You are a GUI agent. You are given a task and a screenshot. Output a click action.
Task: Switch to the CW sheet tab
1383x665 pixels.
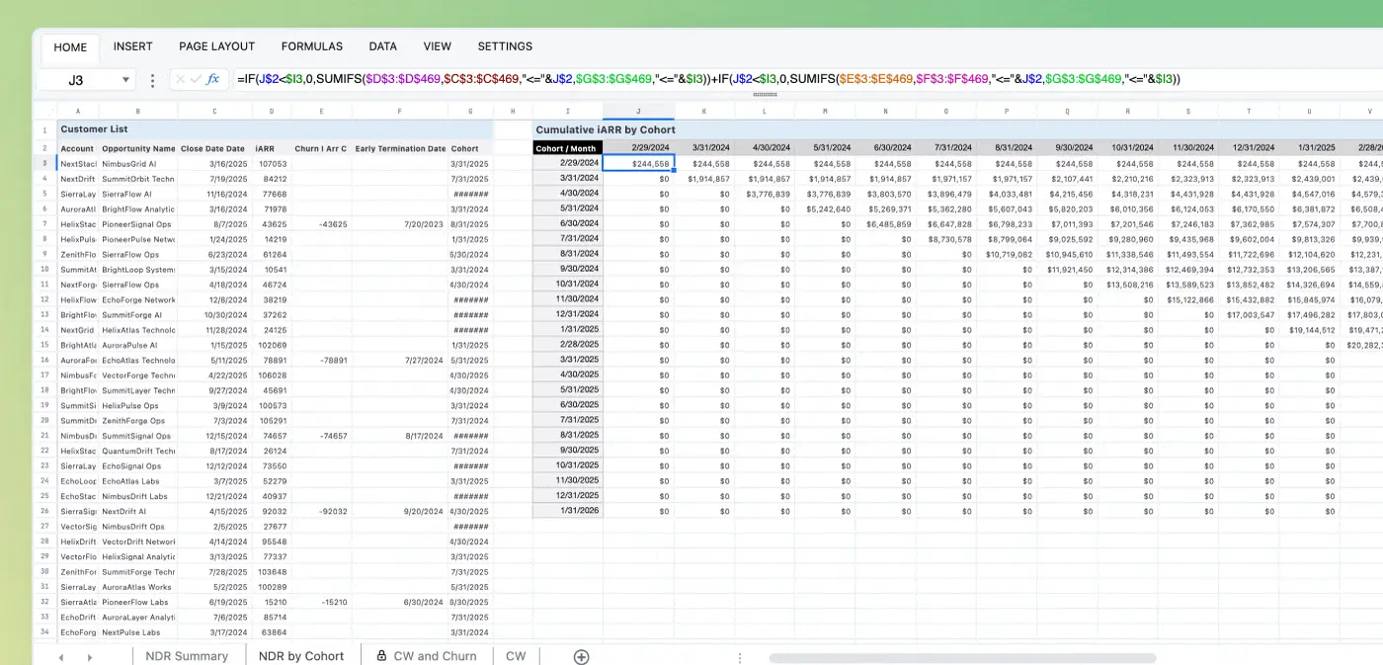click(x=516, y=655)
